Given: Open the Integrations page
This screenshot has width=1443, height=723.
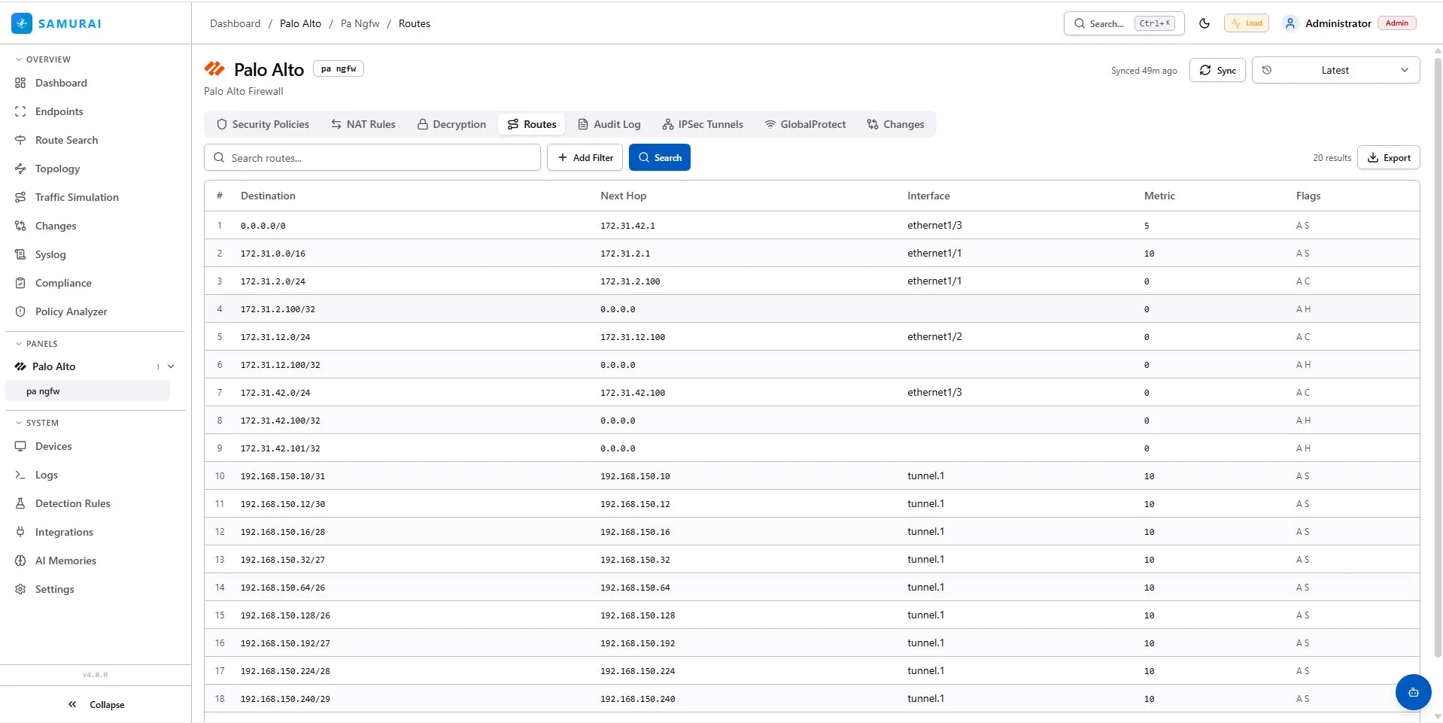Looking at the screenshot, I should 64,532.
